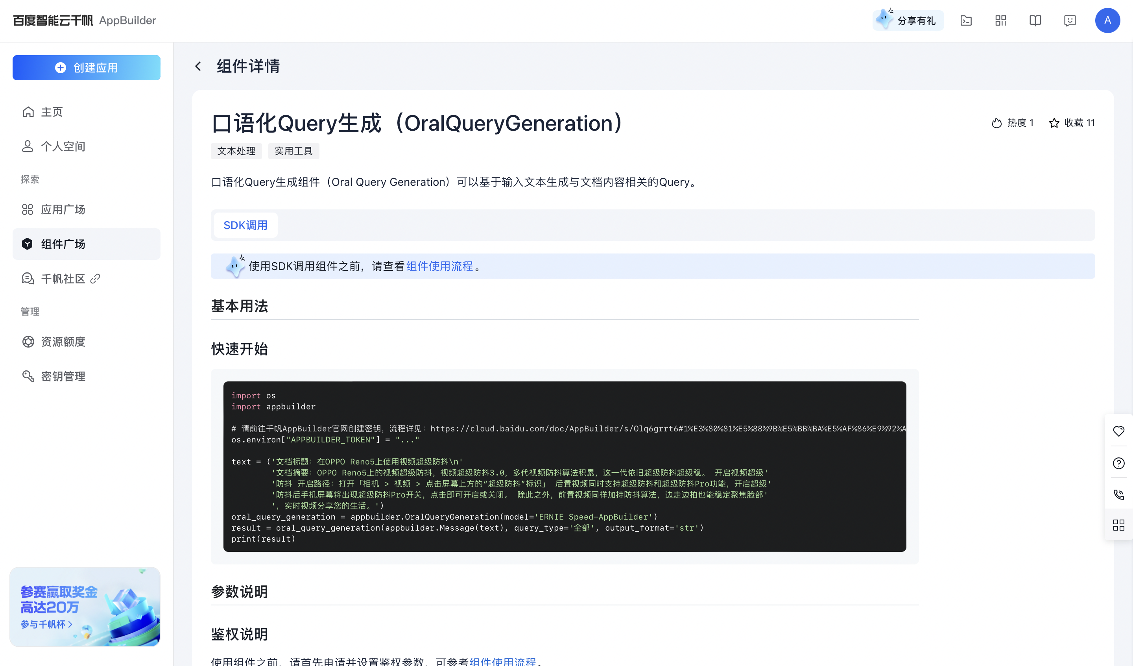The height and width of the screenshot is (666, 1133).
Task: Click the 参赛赢取奖金 promotional banner
Action: [85, 607]
